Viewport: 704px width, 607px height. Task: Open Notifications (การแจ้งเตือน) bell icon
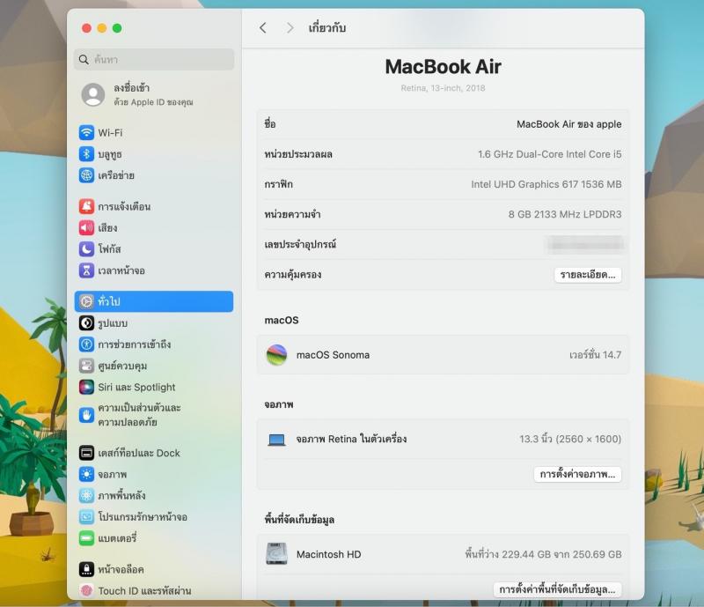click(x=86, y=207)
